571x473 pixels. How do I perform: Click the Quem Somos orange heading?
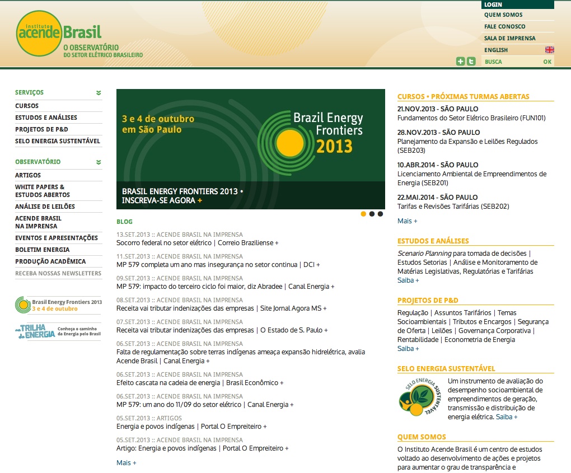tap(422, 437)
